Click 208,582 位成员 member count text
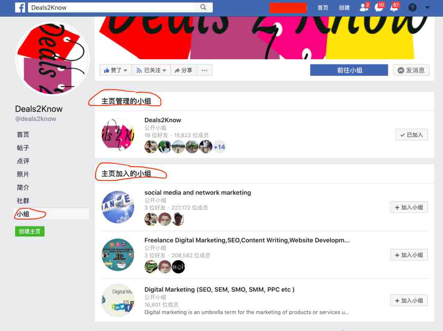443x331 pixels. pyautogui.click(x=191, y=256)
